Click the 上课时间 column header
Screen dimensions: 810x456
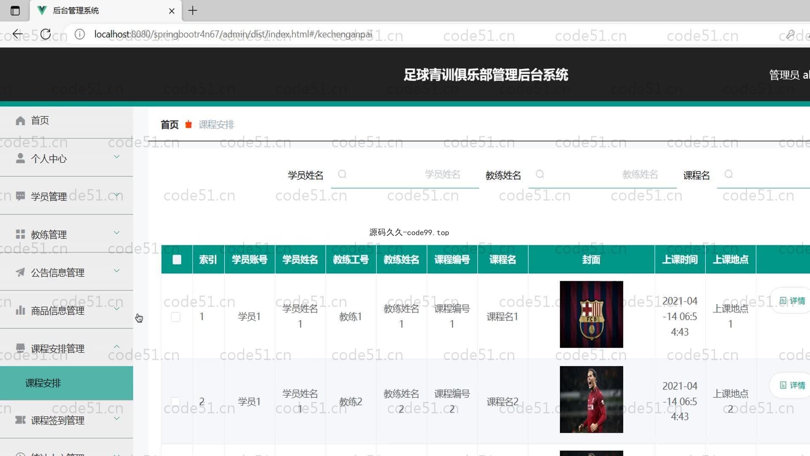click(680, 260)
